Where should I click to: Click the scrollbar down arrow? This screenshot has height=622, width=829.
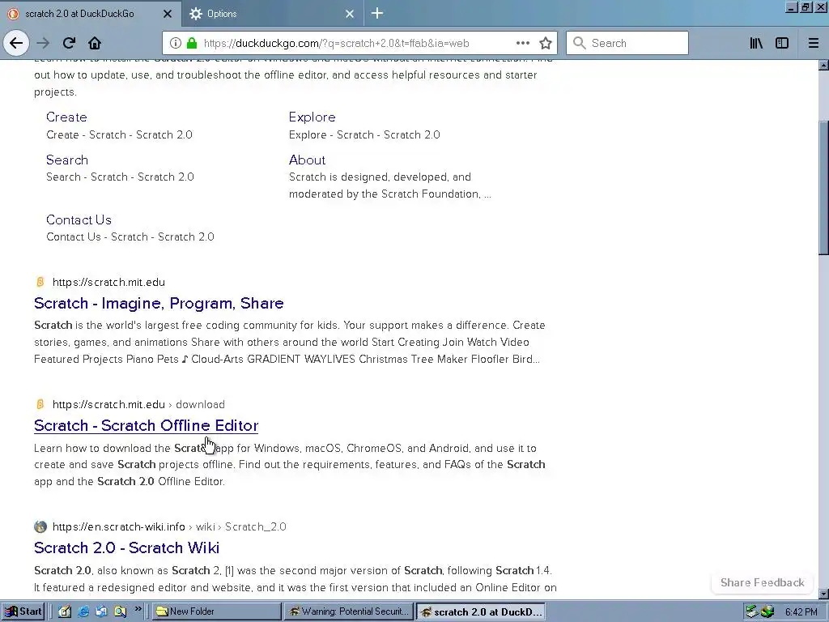[823, 594]
